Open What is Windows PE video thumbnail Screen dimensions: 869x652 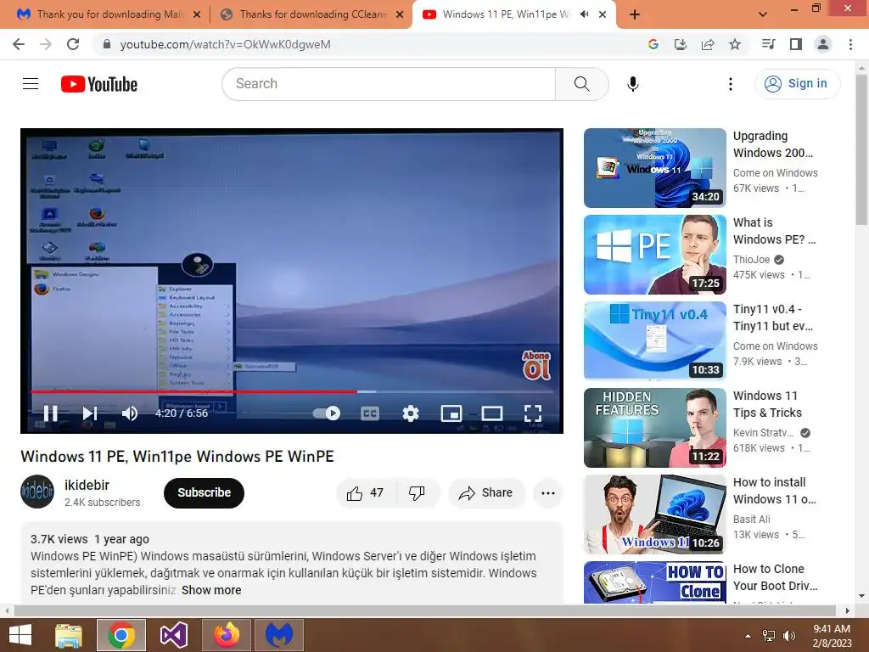point(655,255)
